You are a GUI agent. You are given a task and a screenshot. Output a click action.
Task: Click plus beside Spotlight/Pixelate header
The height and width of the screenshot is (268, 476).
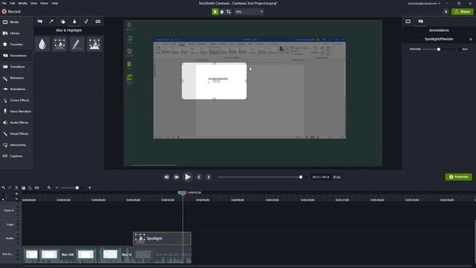tap(471, 39)
